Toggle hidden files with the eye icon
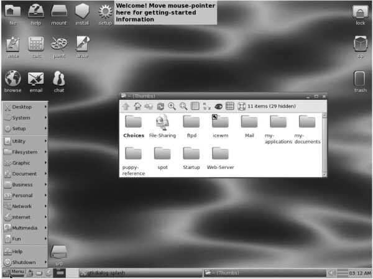The width and height of the screenshot is (373, 279). pyautogui.click(x=218, y=106)
